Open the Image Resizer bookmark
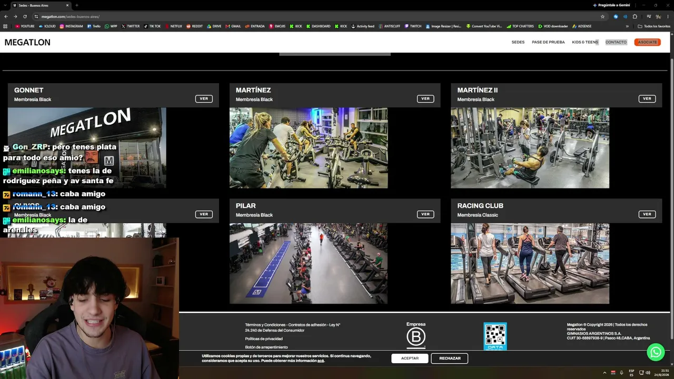 tap(443, 26)
